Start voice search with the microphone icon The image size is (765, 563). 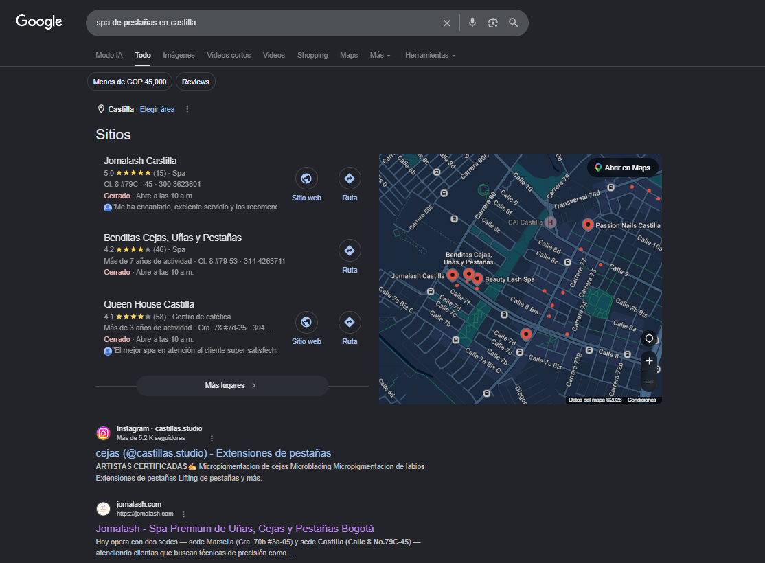pos(472,23)
